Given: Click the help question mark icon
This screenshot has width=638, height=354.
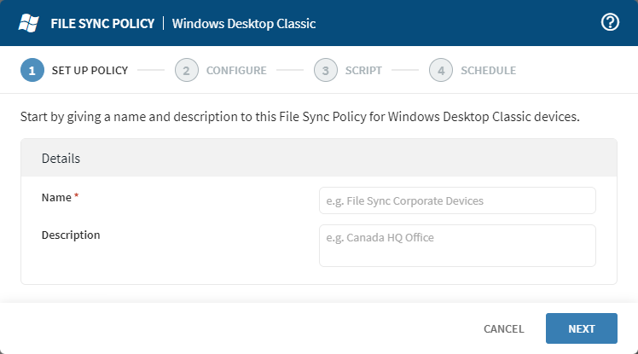Looking at the screenshot, I should 610,23.
